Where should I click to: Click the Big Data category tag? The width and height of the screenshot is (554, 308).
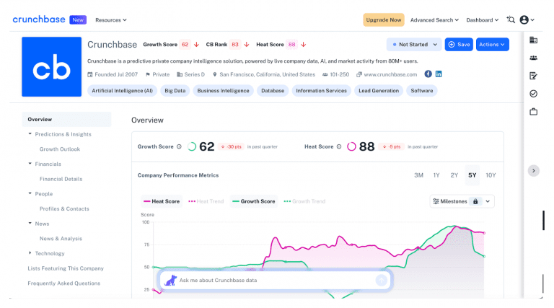pos(175,91)
